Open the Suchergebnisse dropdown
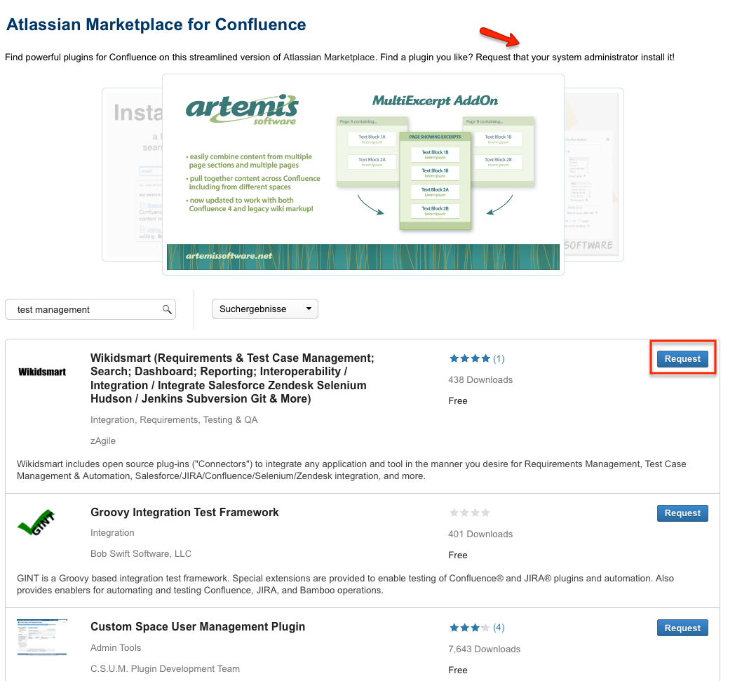Viewport: 749px width, 681px height. (x=265, y=309)
